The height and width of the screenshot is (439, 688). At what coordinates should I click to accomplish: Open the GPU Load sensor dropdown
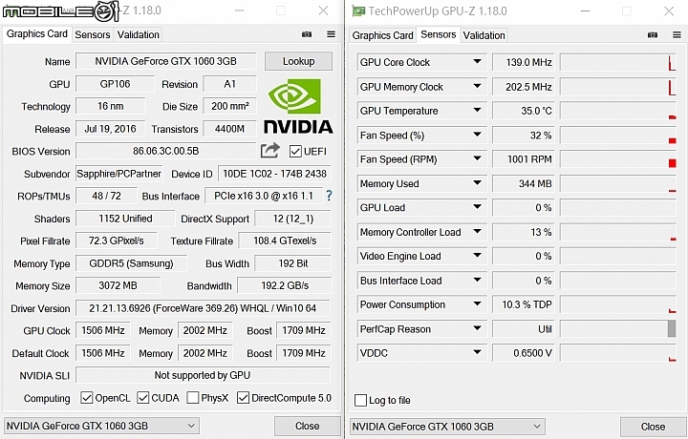pos(477,207)
